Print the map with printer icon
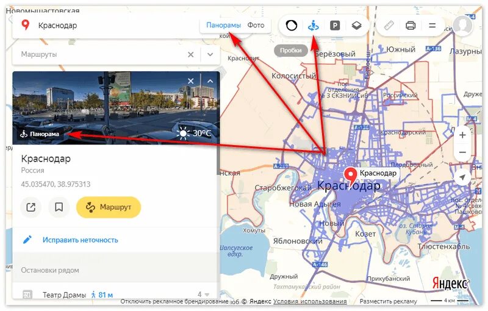 click(411, 25)
